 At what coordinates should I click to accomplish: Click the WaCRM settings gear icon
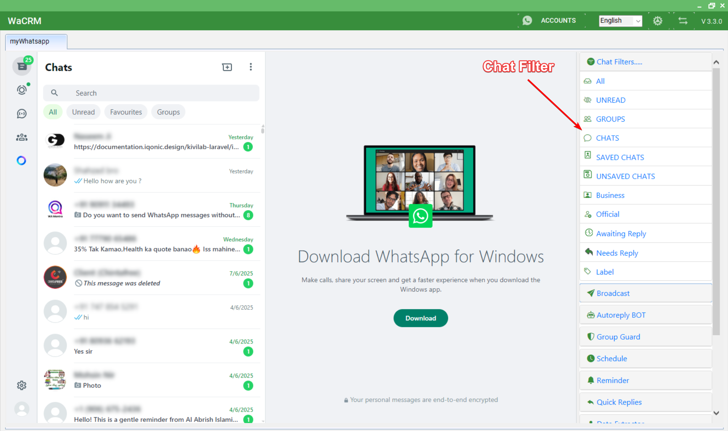(x=657, y=21)
